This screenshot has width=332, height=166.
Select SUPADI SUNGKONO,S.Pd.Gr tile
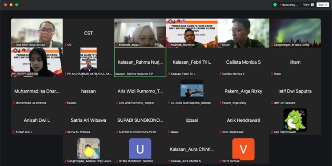pos(140,120)
